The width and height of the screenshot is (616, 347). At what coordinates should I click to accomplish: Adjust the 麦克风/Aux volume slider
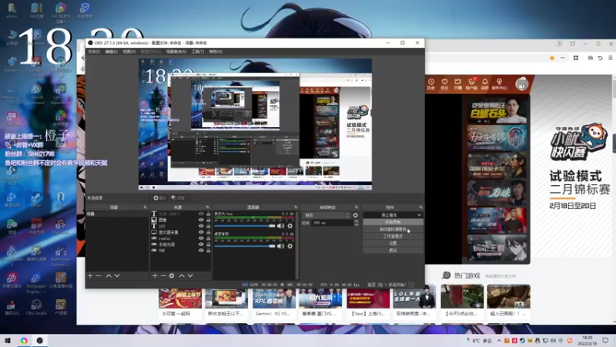tap(244, 226)
